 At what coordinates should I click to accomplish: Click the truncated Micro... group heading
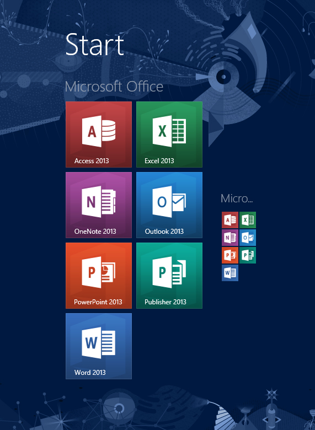point(237,198)
